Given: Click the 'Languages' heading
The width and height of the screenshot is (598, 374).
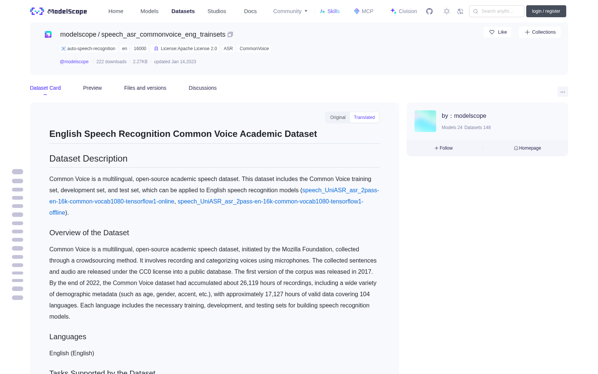Looking at the screenshot, I should (x=68, y=337).
